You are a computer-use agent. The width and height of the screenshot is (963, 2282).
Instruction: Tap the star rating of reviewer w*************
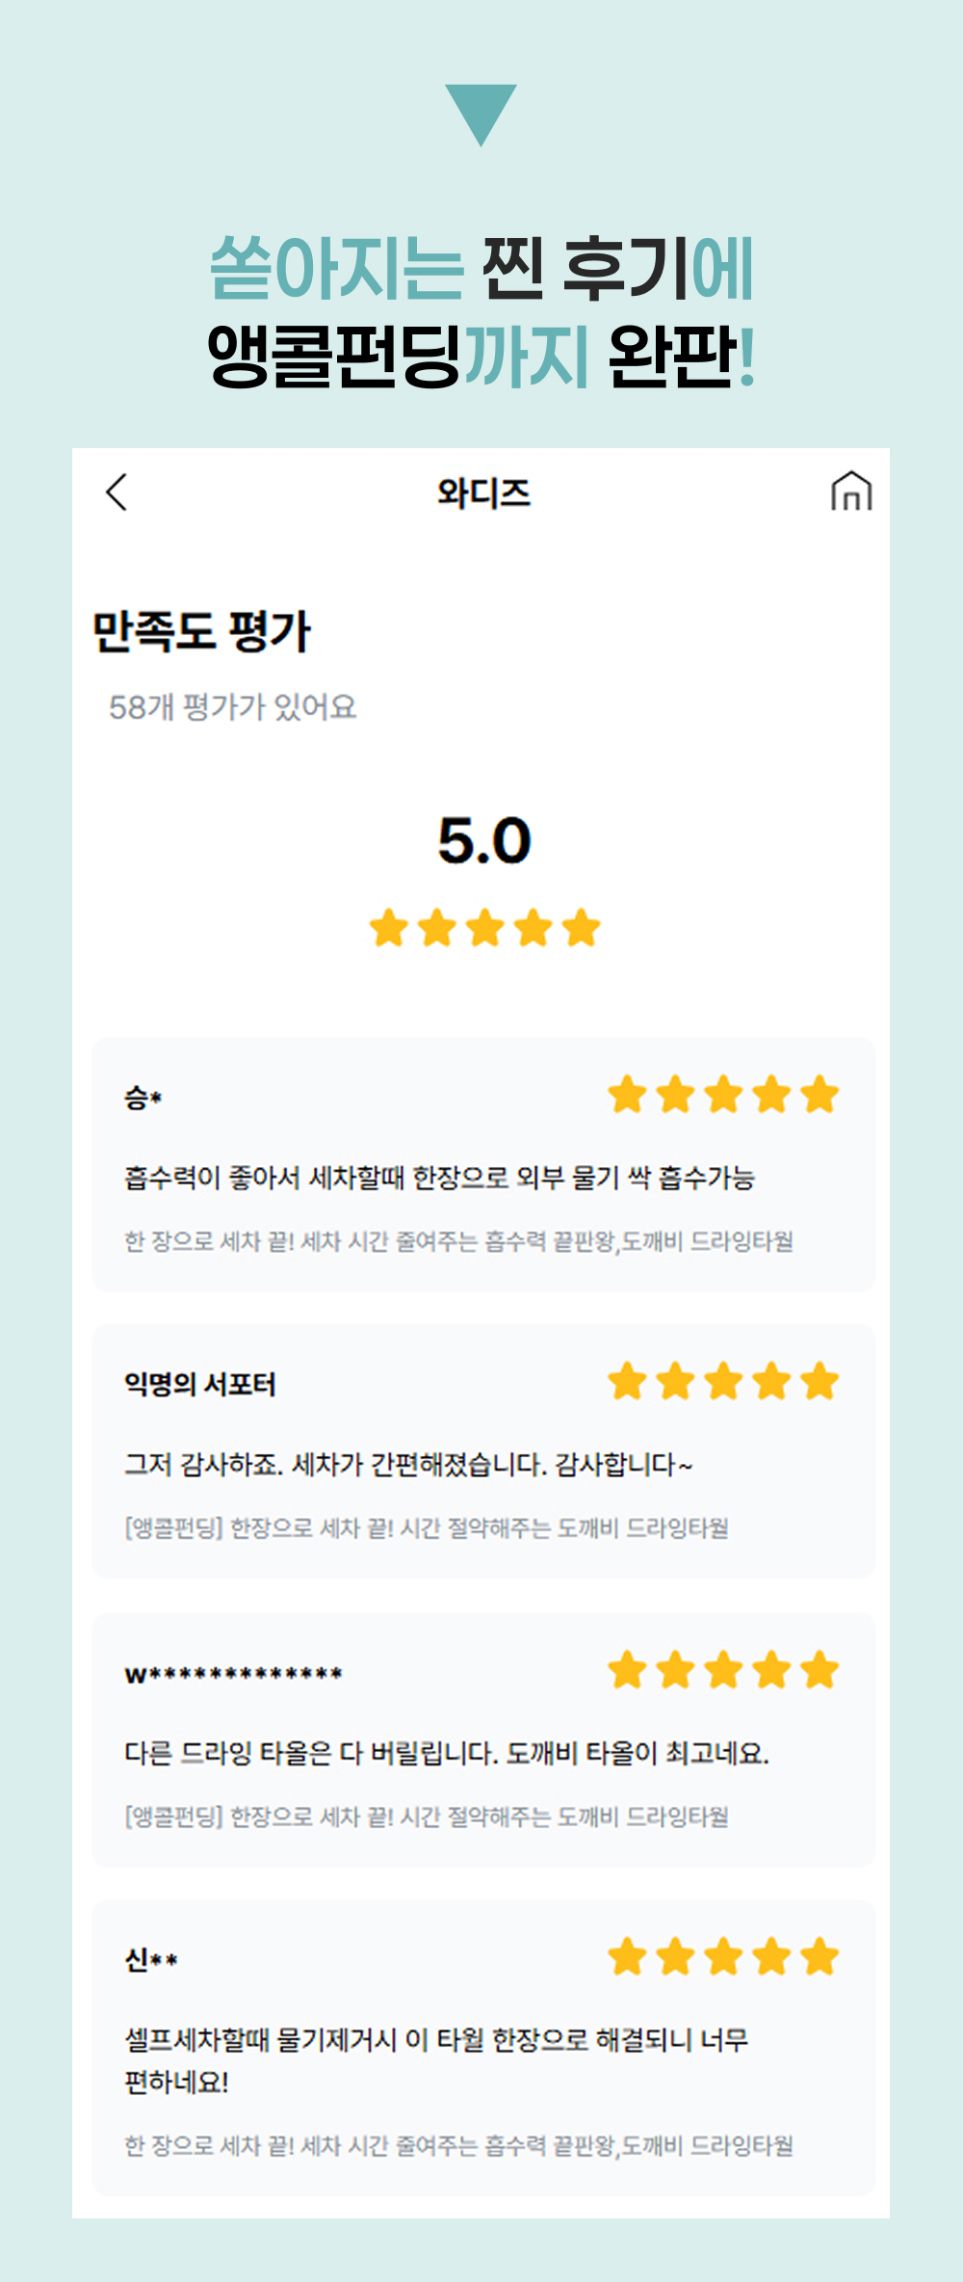723,1670
